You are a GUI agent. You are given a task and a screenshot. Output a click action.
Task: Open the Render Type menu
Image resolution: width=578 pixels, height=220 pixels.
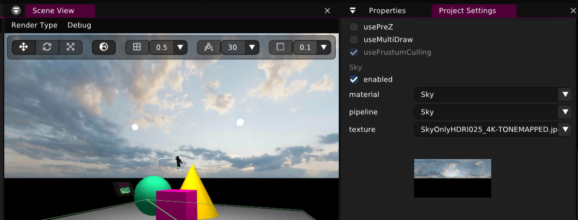point(34,25)
